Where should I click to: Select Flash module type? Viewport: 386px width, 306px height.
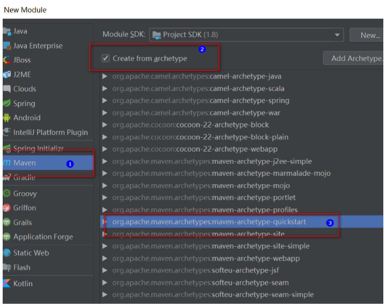(48, 267)
